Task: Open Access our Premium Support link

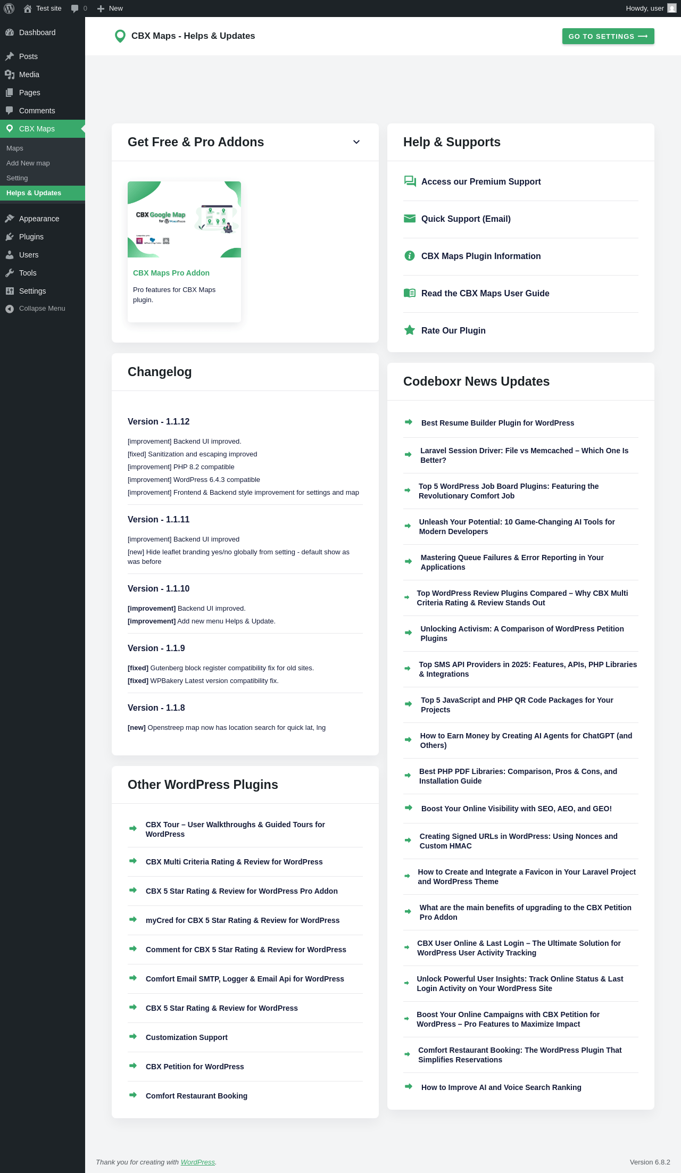Action: [481, 181]
